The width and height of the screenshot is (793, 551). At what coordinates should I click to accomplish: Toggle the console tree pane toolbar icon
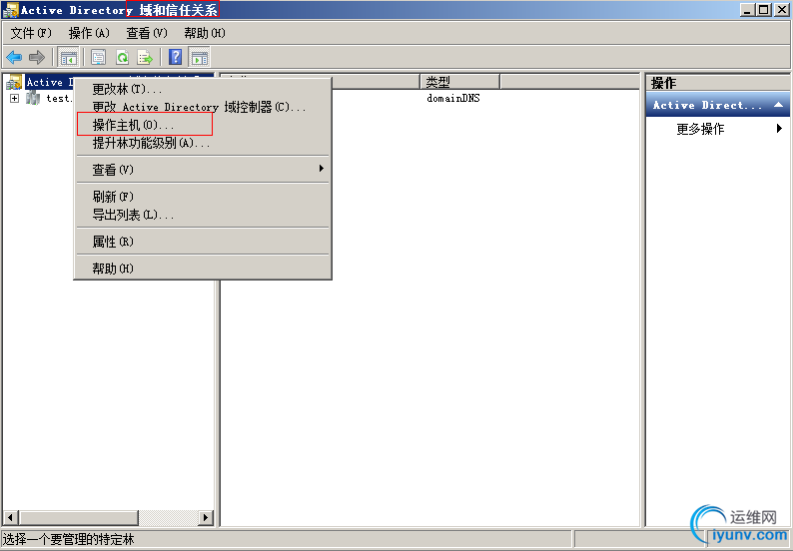pyautogui.click(x=68, y=57)
